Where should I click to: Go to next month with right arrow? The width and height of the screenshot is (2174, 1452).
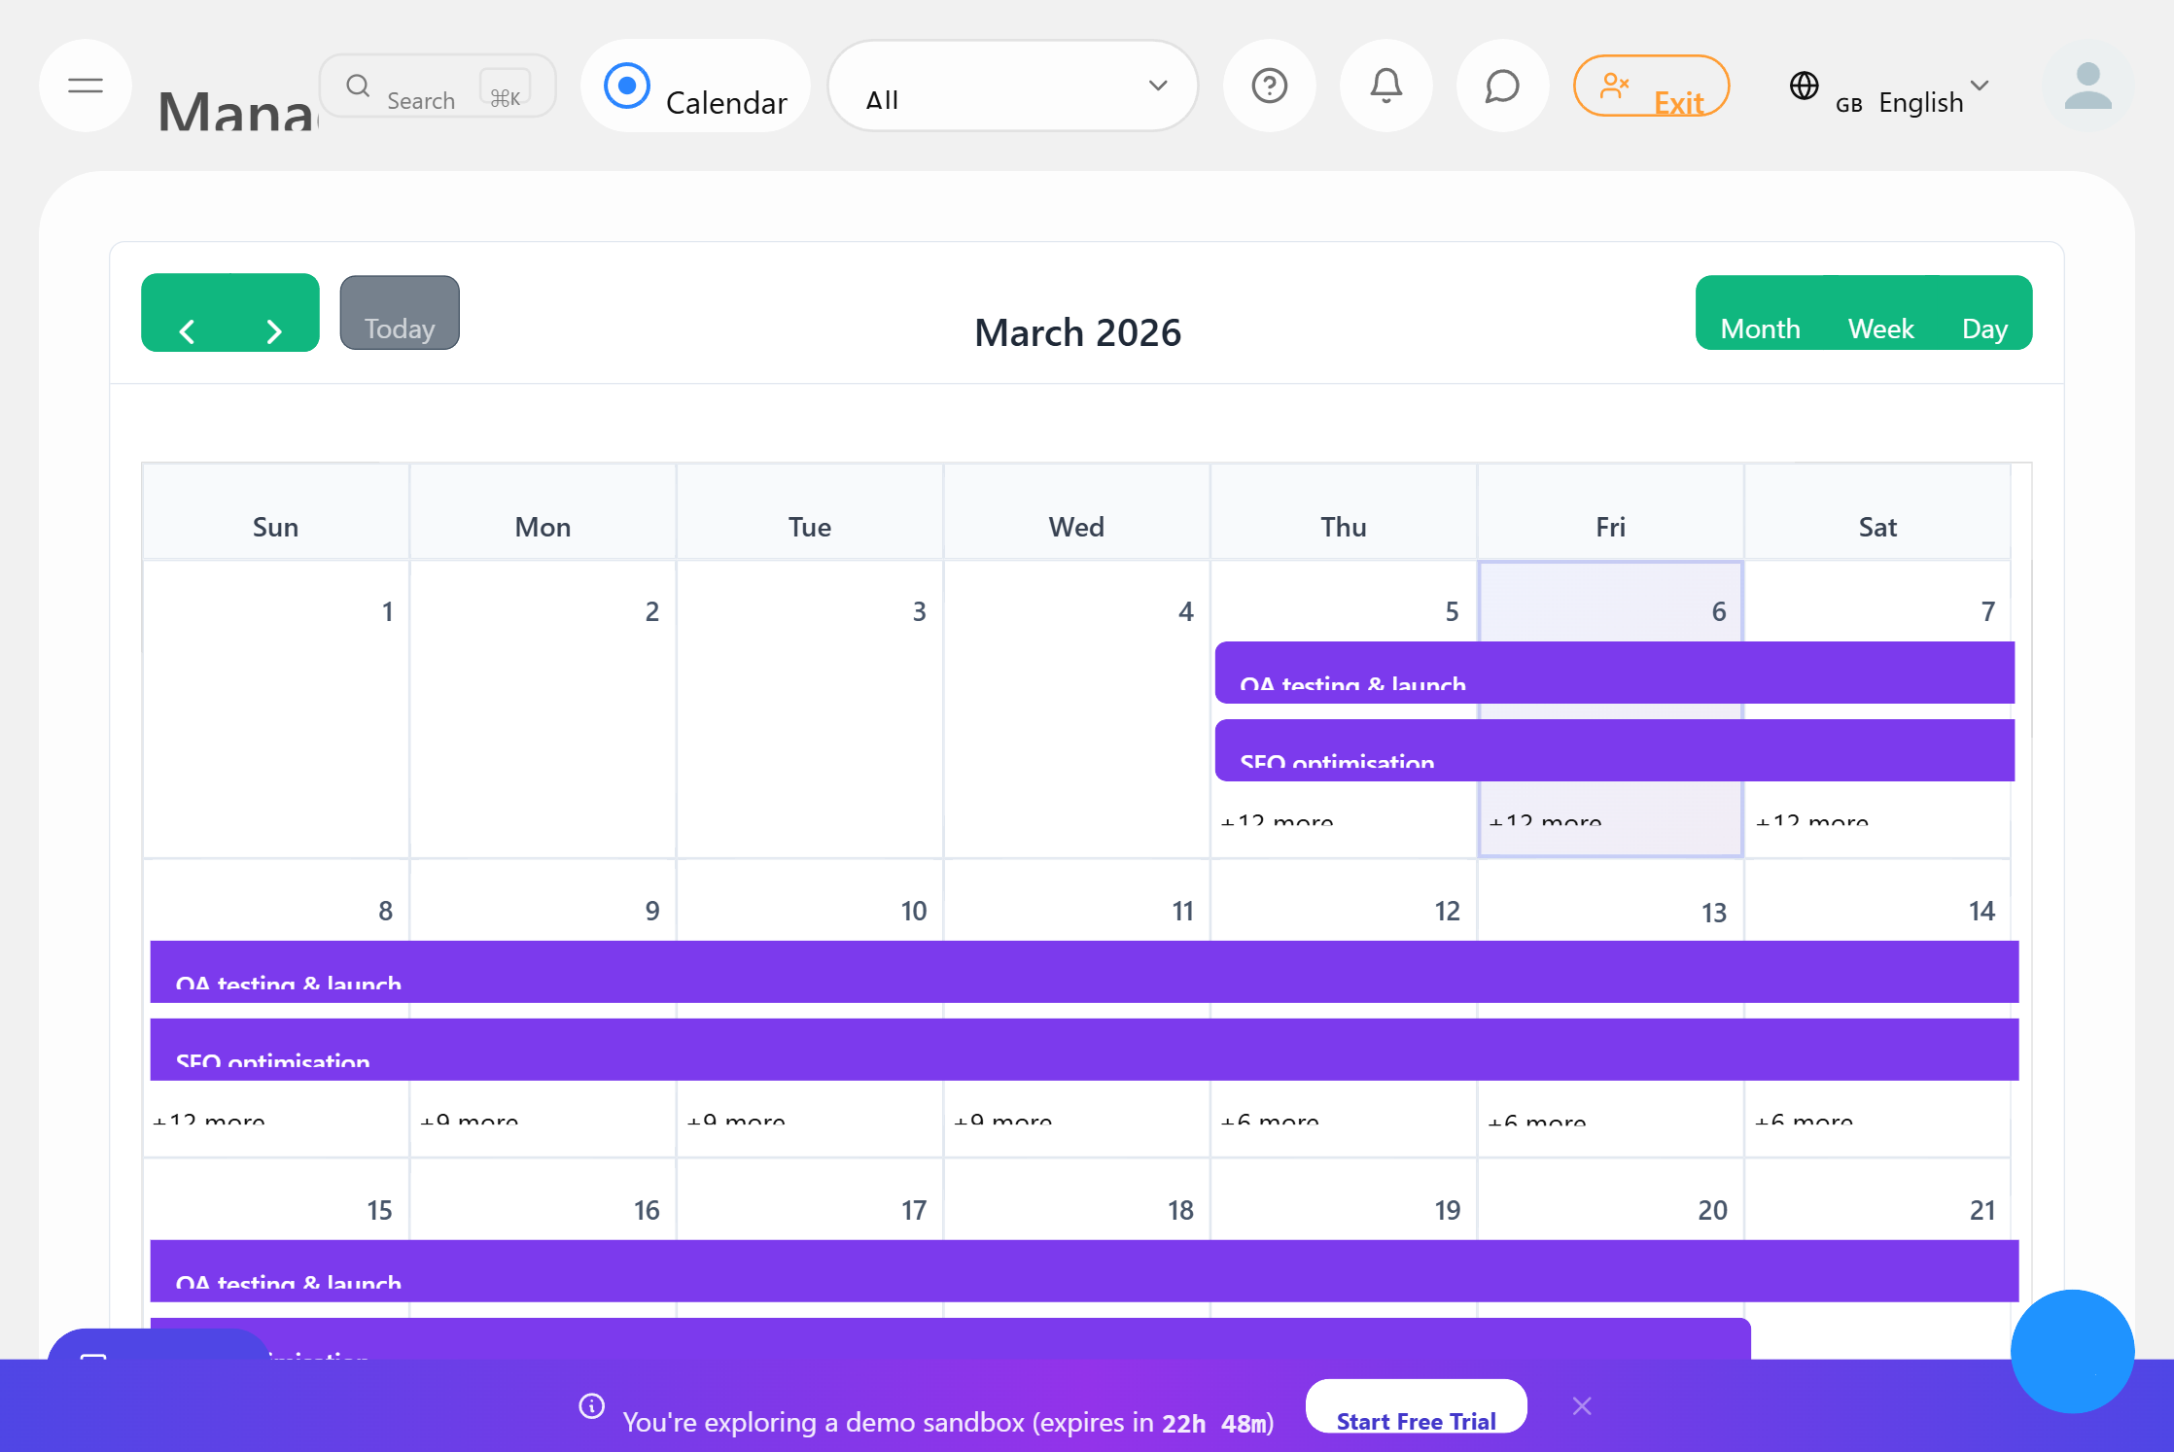click(273, 329)
